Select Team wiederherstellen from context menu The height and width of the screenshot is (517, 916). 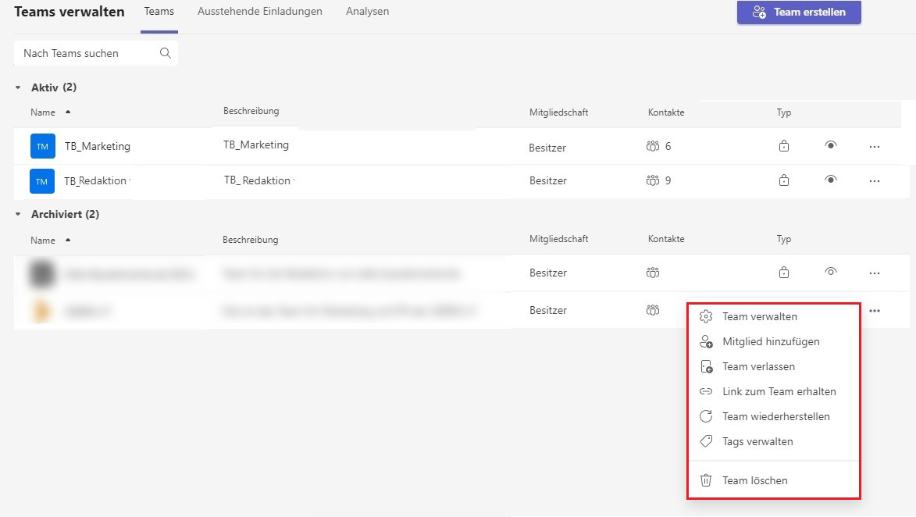(775, 416)
